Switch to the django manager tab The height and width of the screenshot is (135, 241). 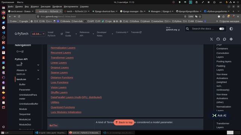click(133, 11)
